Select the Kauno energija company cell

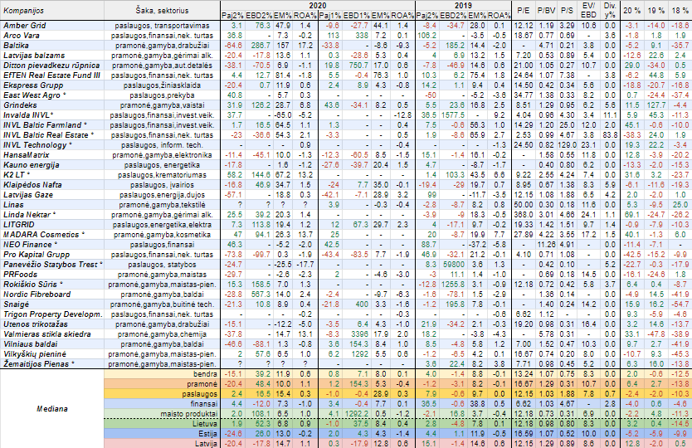click(x=32, y=165)
